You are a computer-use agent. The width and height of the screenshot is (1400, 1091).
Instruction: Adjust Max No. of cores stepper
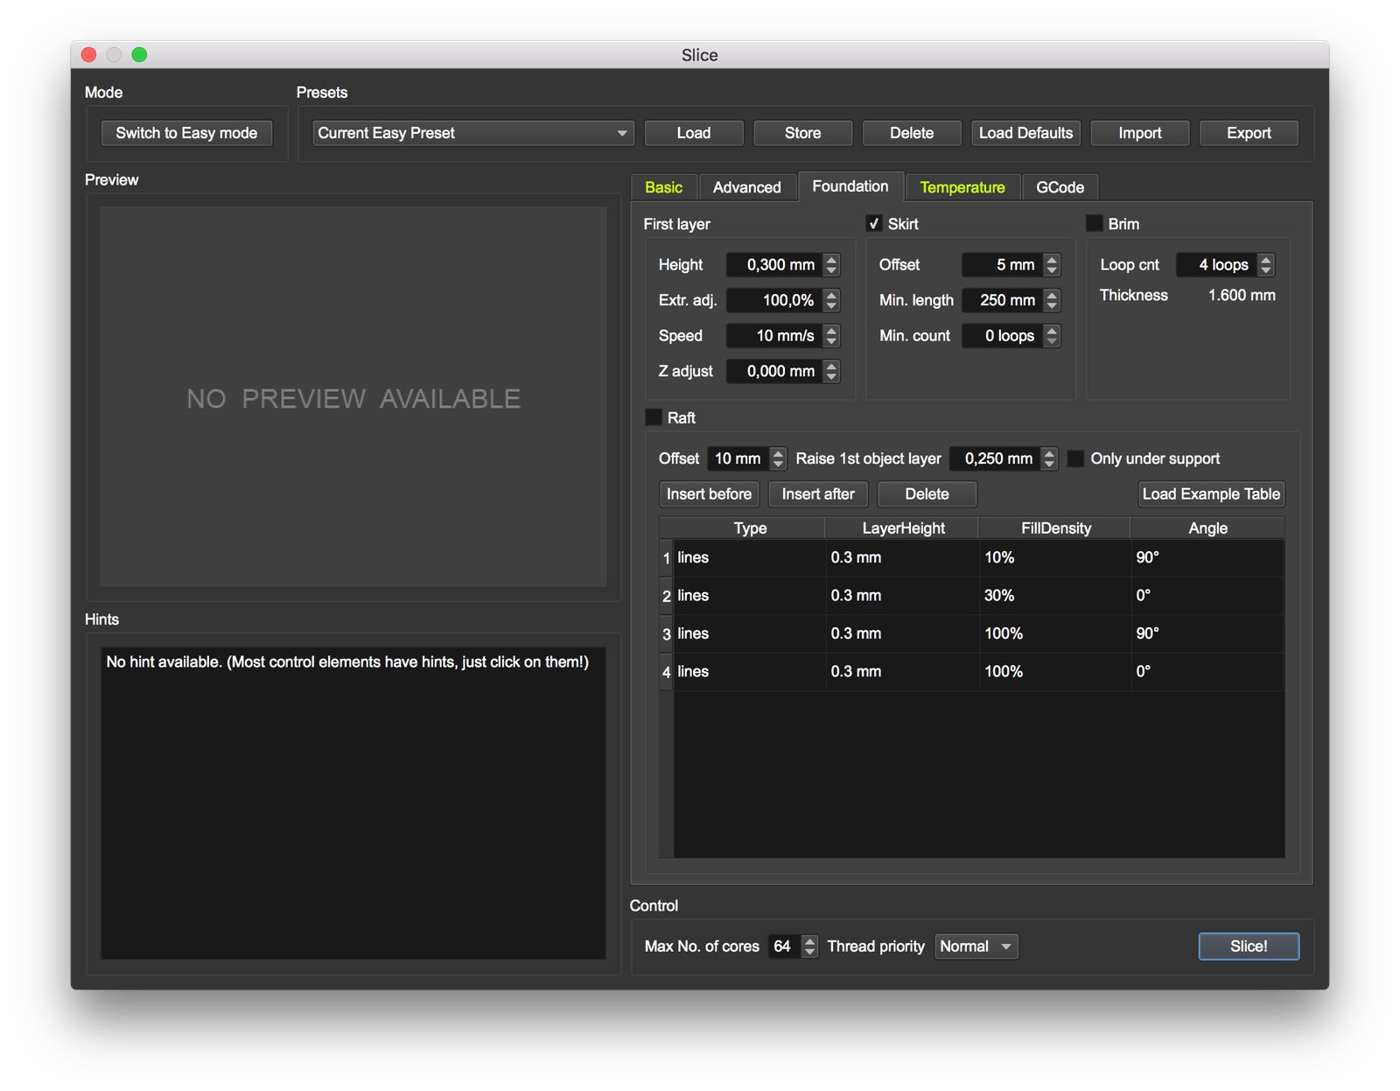[x=810, y=947]
